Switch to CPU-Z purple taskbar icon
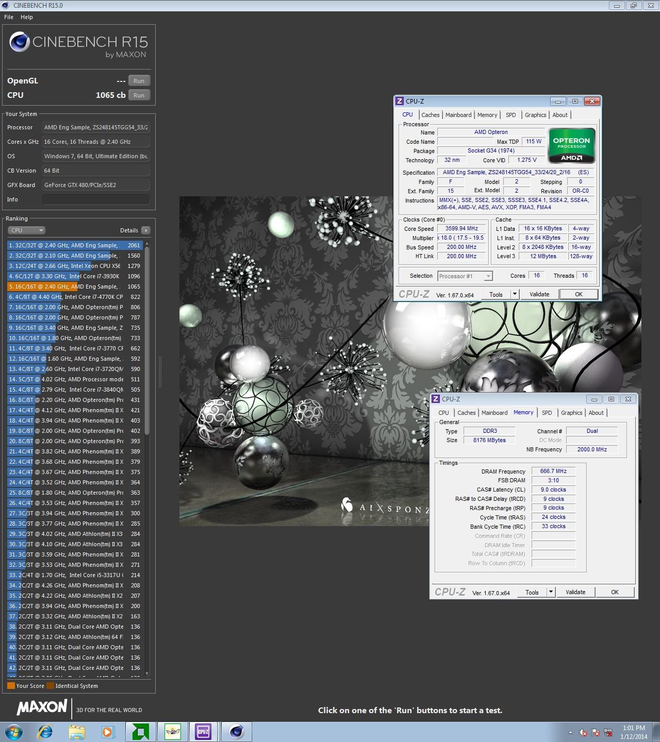Screen dimensions: 660x742 coord(204,732)
